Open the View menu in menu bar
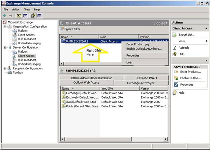Screen dimensions: 210x150 pyautogui.click(x=27, y=9)
